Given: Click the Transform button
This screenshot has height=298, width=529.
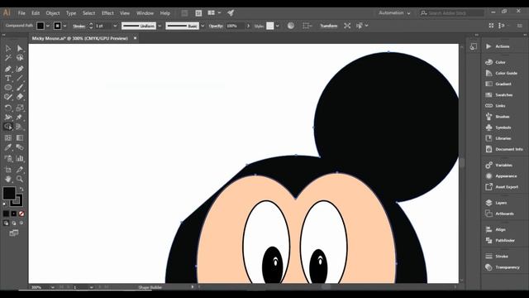Looking at the screenshot, I should click(x=329, y=26).
